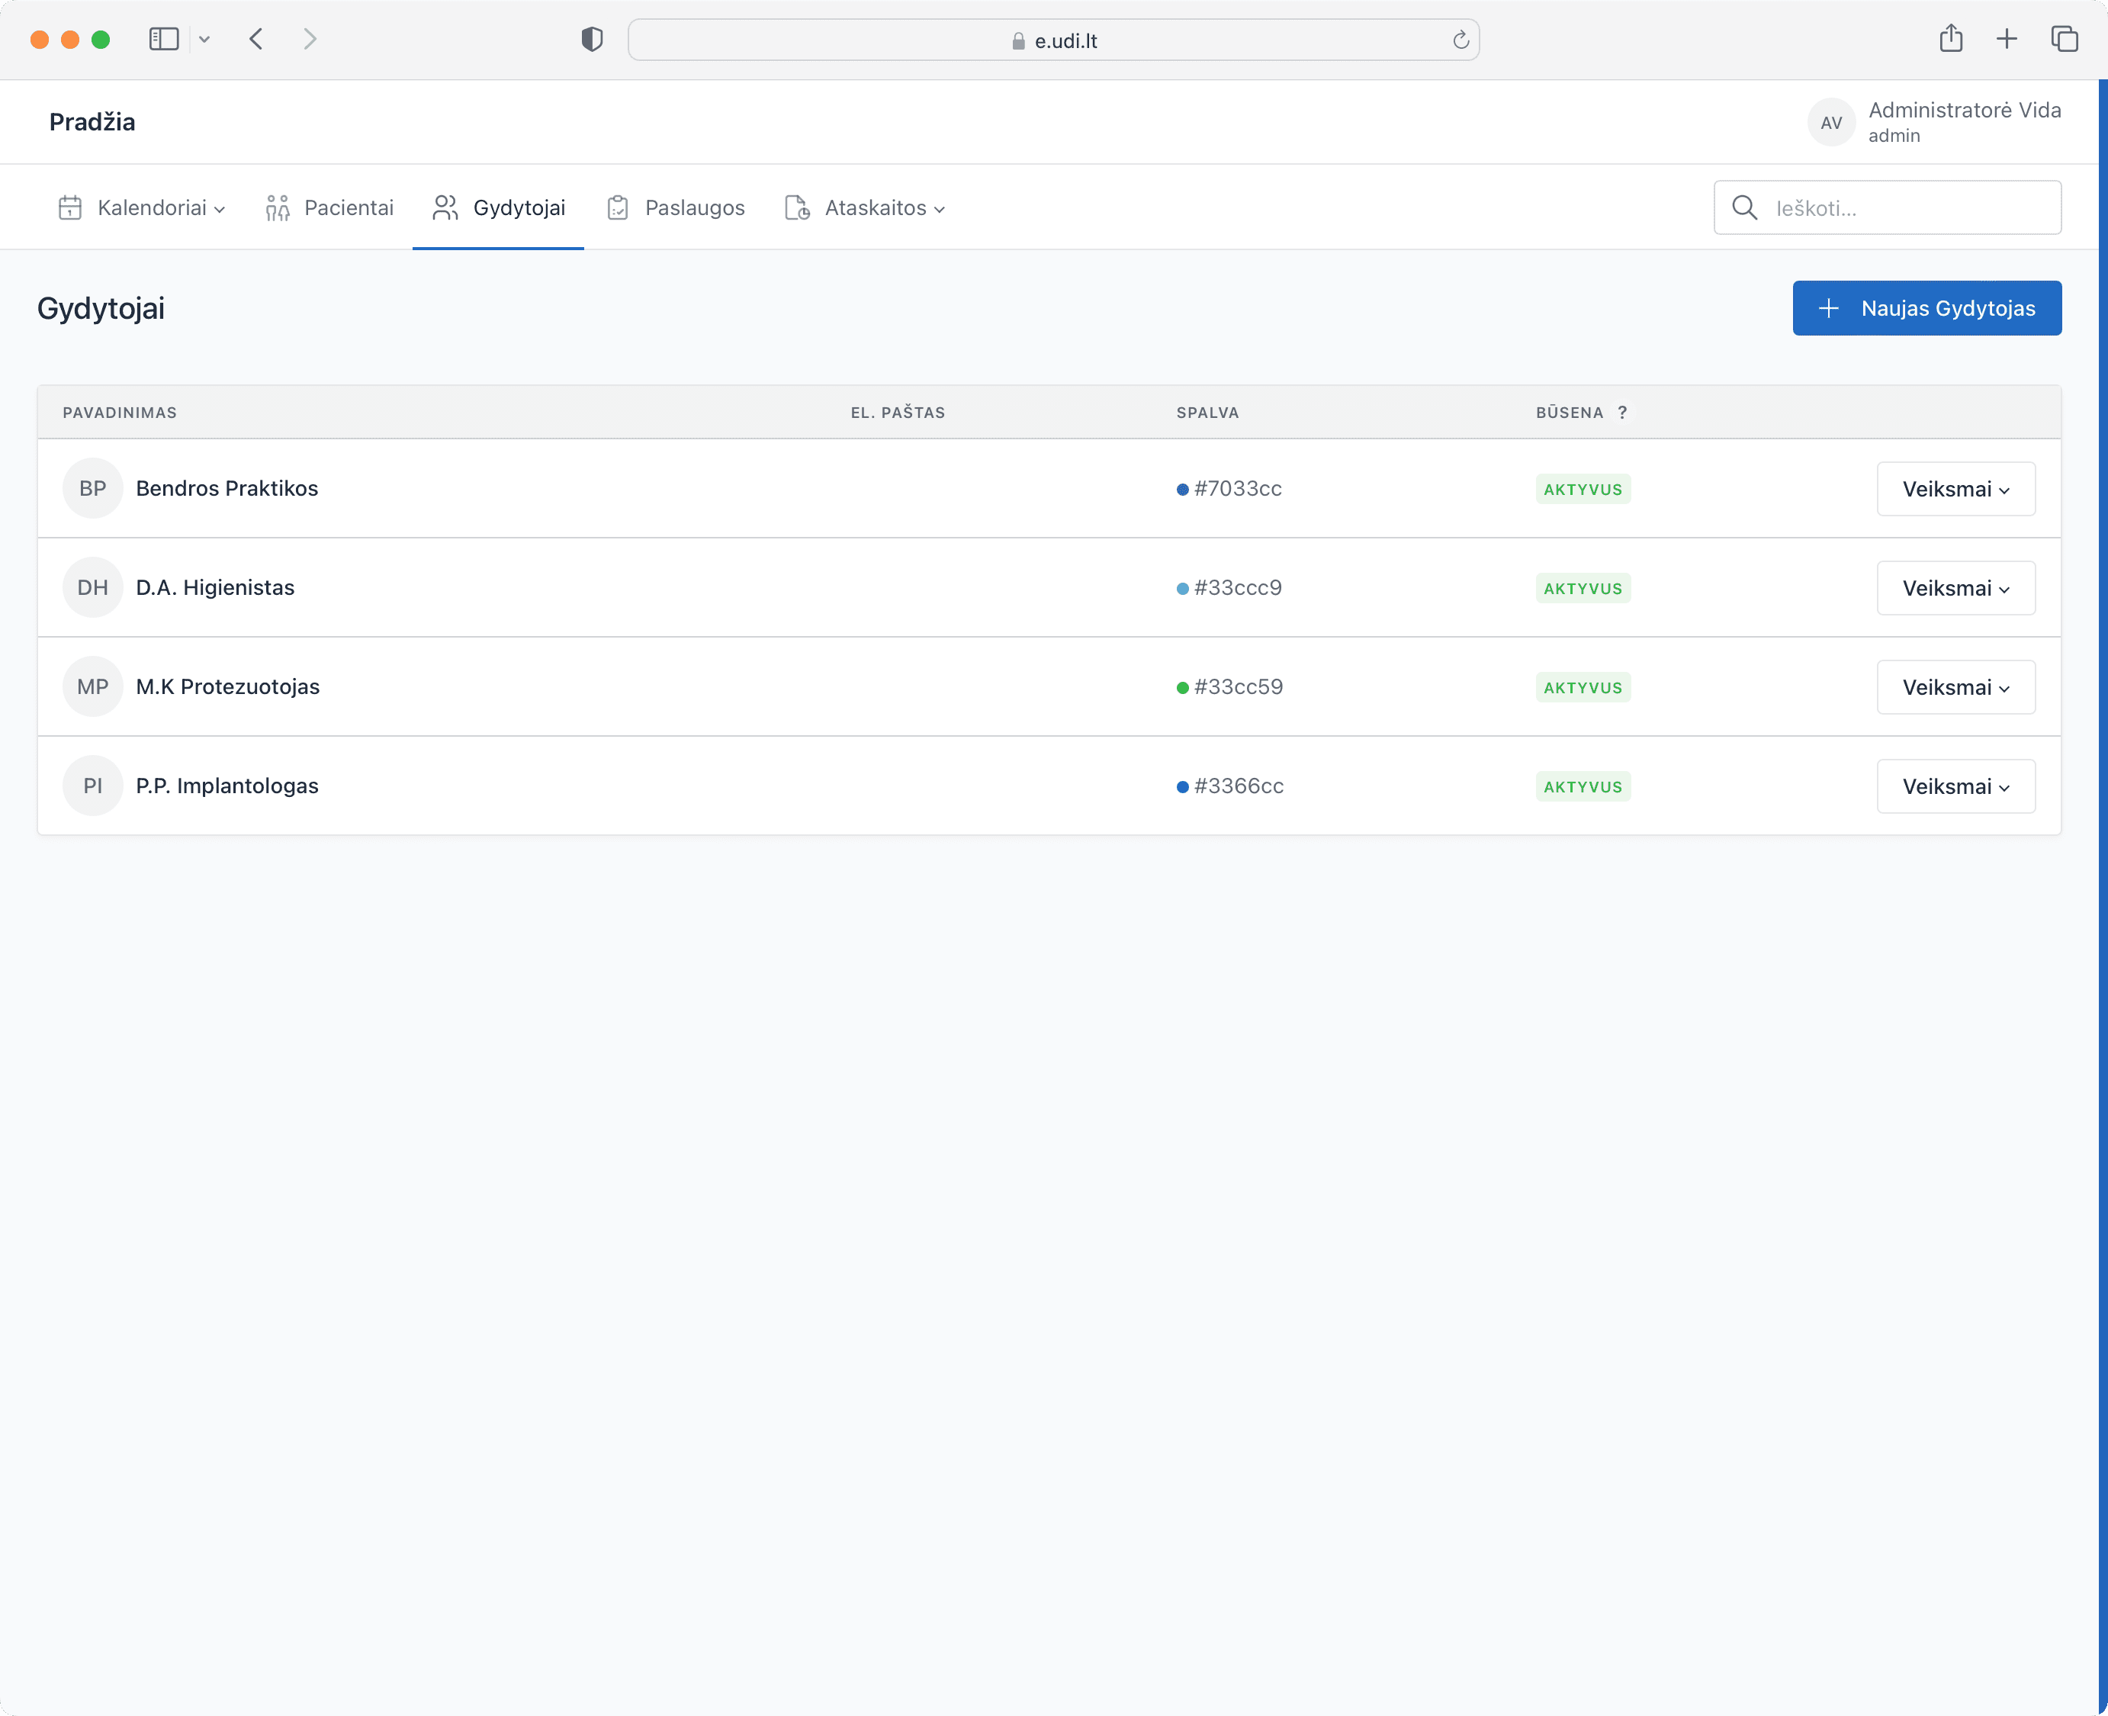Click the Būsena question mark help icon

tap(1621, 412)
